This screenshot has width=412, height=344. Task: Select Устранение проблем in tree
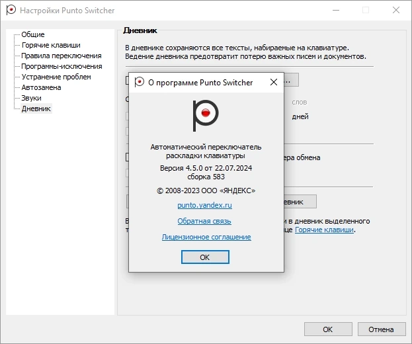(56, 77)
